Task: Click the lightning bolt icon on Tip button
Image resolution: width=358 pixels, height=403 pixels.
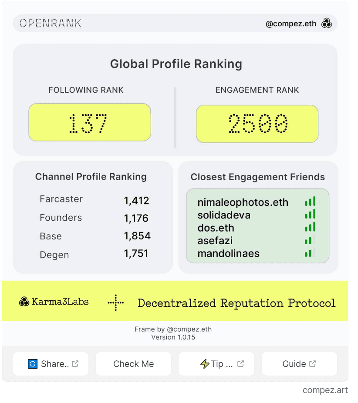Action: point(205,364)
